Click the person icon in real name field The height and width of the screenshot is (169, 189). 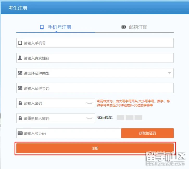(20, 58)
